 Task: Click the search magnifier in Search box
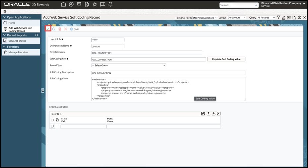click(x=256, y=5)
